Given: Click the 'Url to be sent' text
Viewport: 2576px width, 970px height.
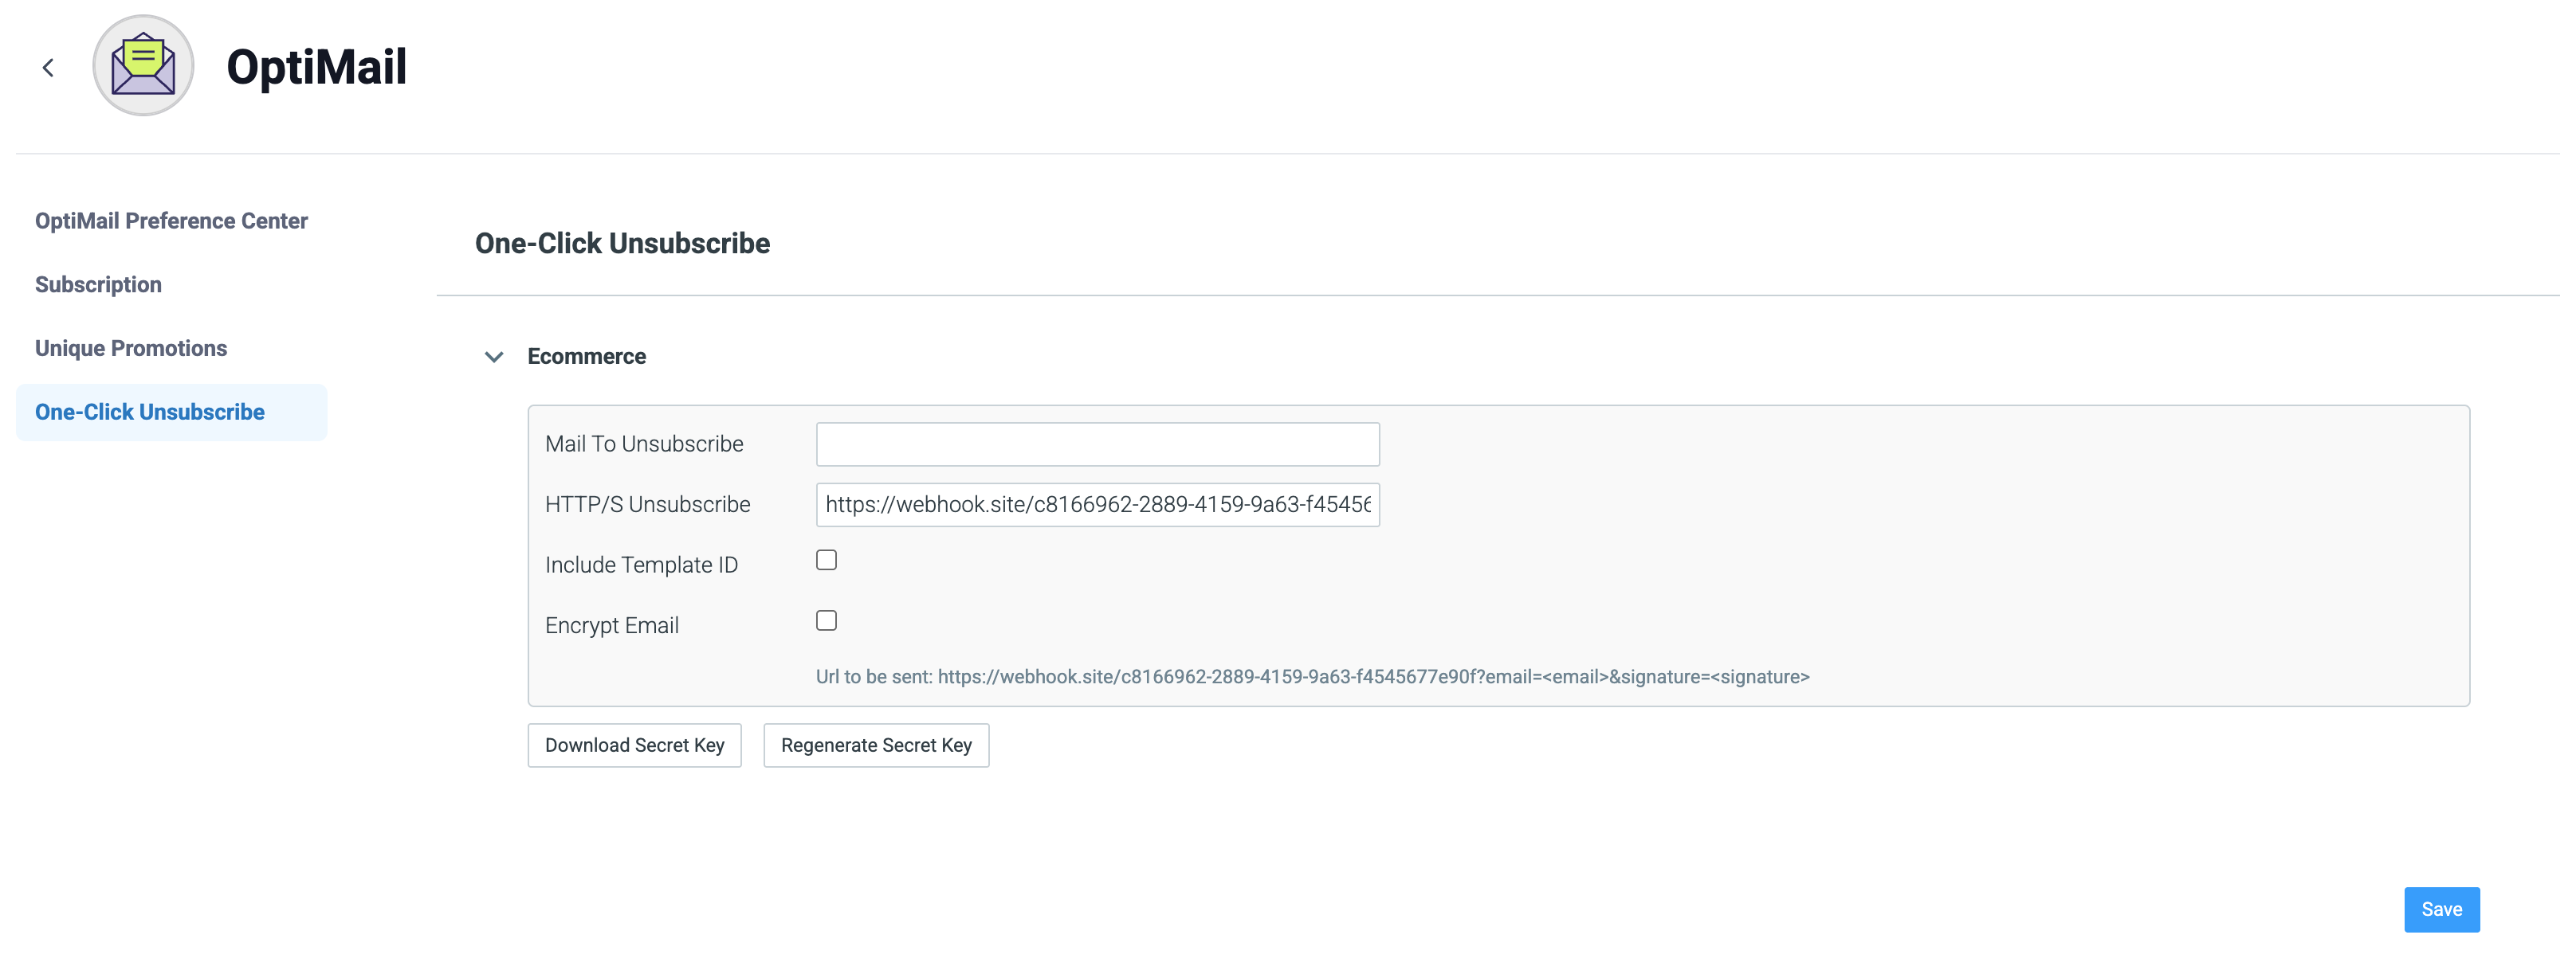Looking at the screenshot, I should point(1312,676).
